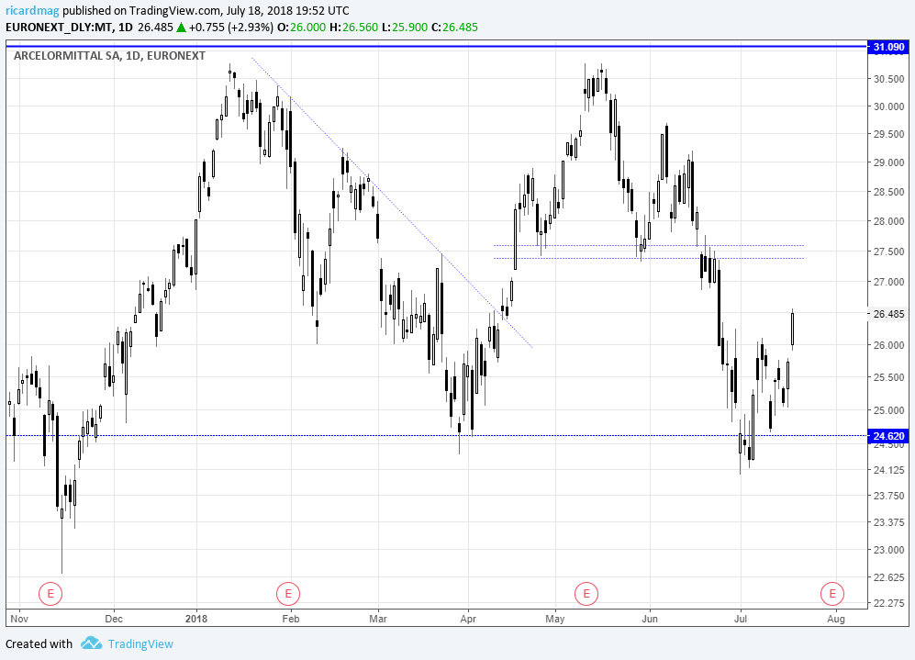Click the 28.000 price axis label
915x660 pixels.
[888, 222]
